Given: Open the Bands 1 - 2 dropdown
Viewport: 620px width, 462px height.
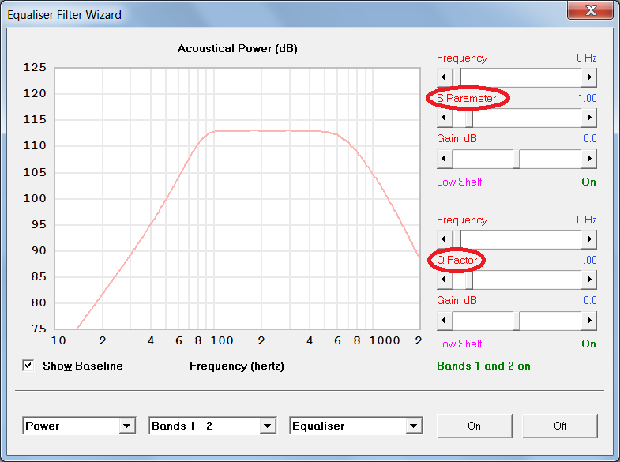Looking at the screenshot, I should click(212, 426).
